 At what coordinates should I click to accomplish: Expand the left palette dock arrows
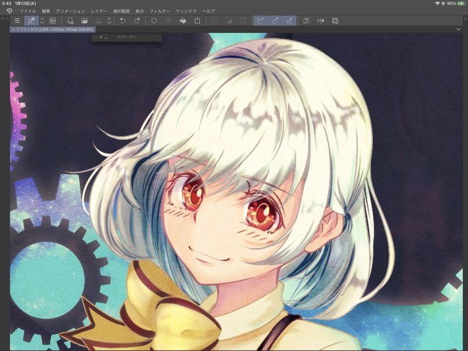tap(4, 19)
